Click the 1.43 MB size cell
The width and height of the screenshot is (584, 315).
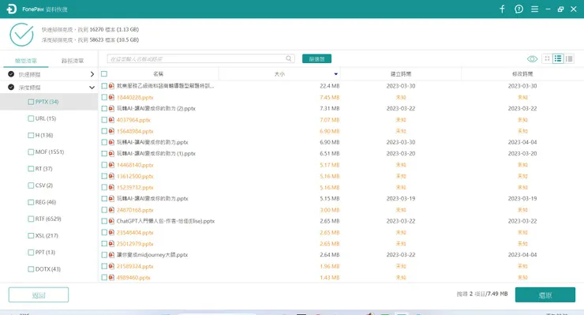pyautogui.click(x=330, y=277)
